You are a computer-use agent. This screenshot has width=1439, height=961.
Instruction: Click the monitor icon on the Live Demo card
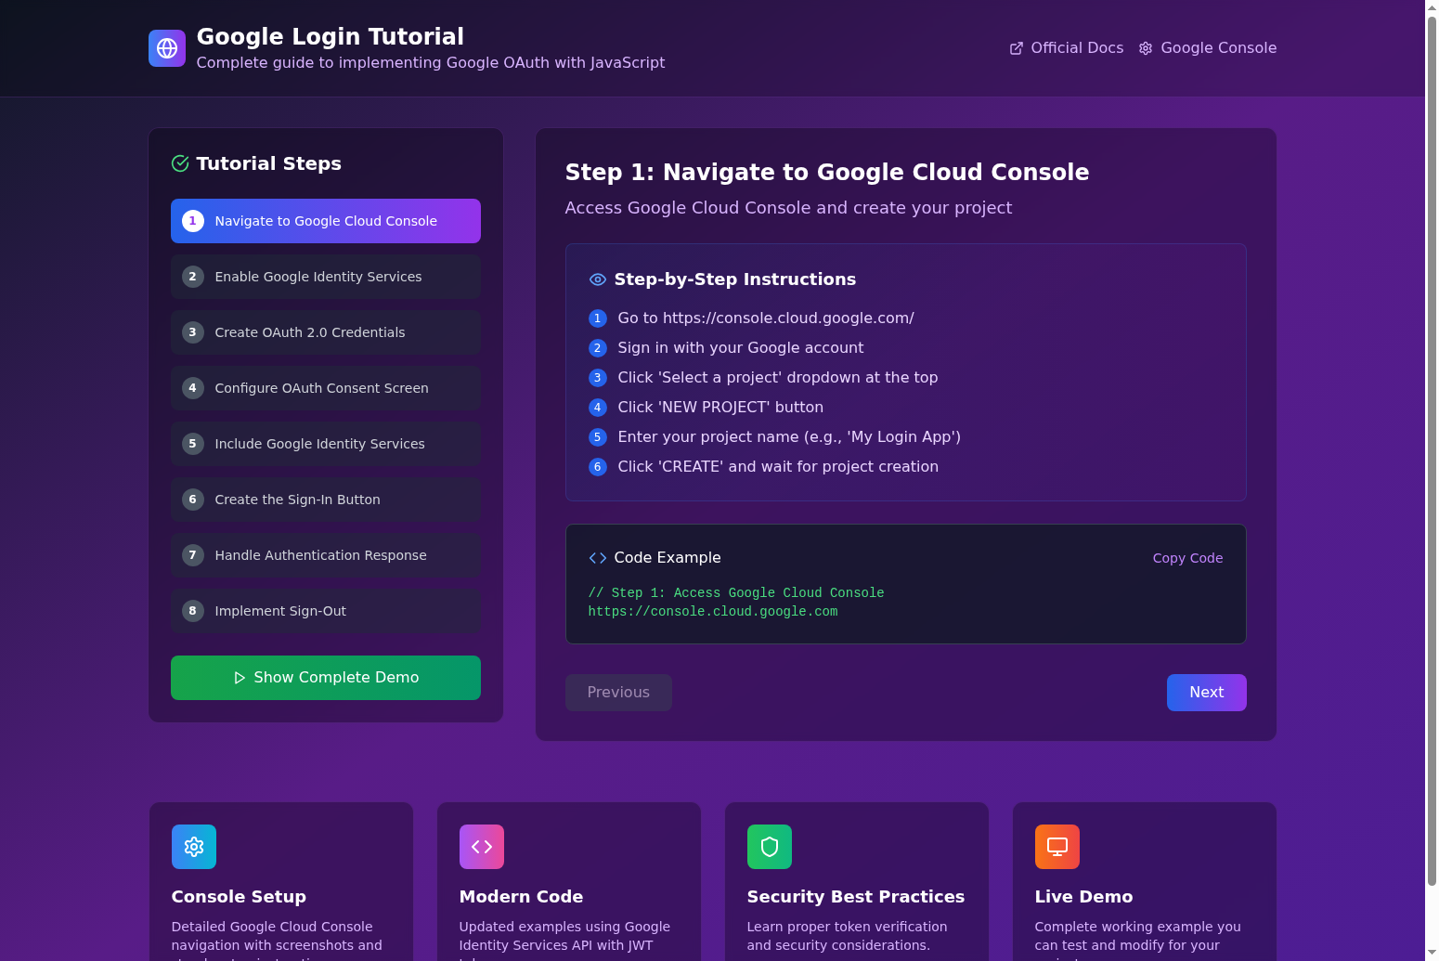coord(1057,846)
